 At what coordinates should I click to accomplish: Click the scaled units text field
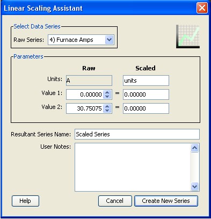[x=146, y=81]
